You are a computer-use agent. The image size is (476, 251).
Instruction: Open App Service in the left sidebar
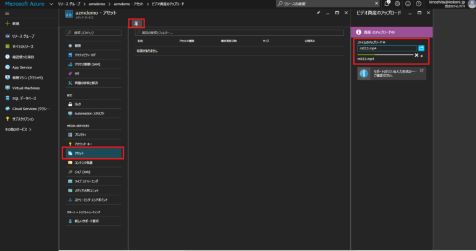pyautogui.click(x=22, y=67)
